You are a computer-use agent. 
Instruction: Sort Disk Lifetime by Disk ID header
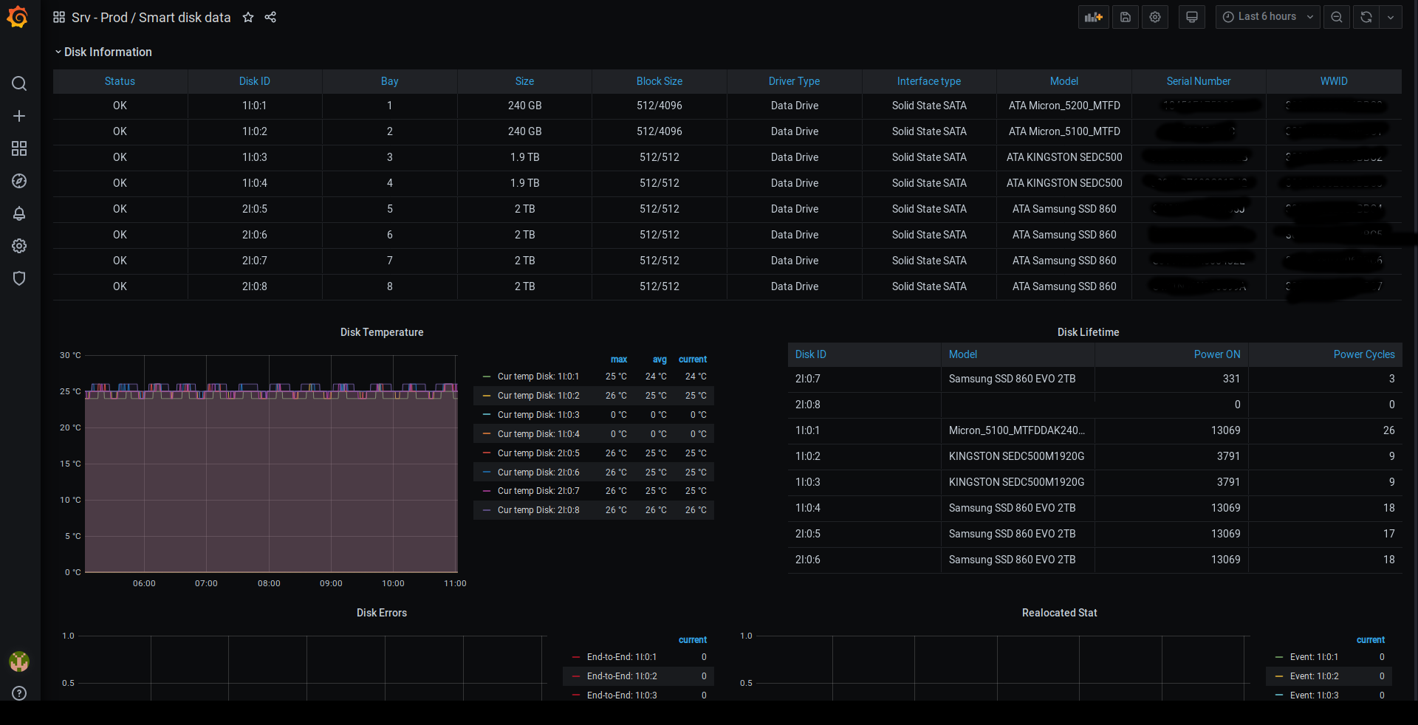click(x=811, y=354)
